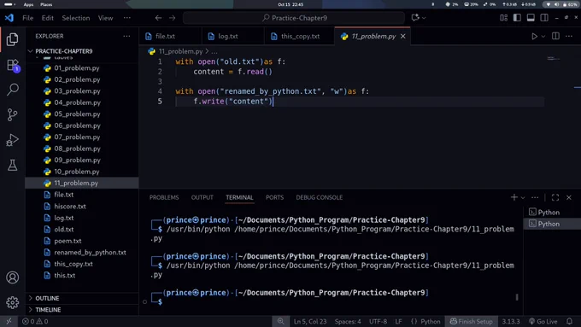Open the Edit menu
This screenshot has width=581, height=327.
pyautogui.click(x=48, y=18)
